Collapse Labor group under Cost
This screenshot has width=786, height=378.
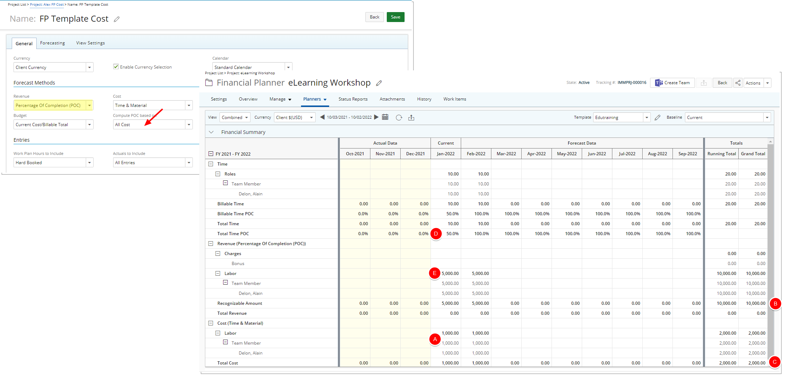click(218, 333)
